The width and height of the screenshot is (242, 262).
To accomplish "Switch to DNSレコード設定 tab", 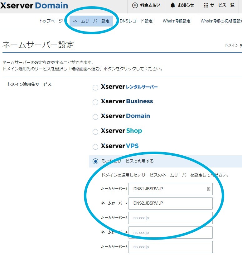I will point(136,21).
